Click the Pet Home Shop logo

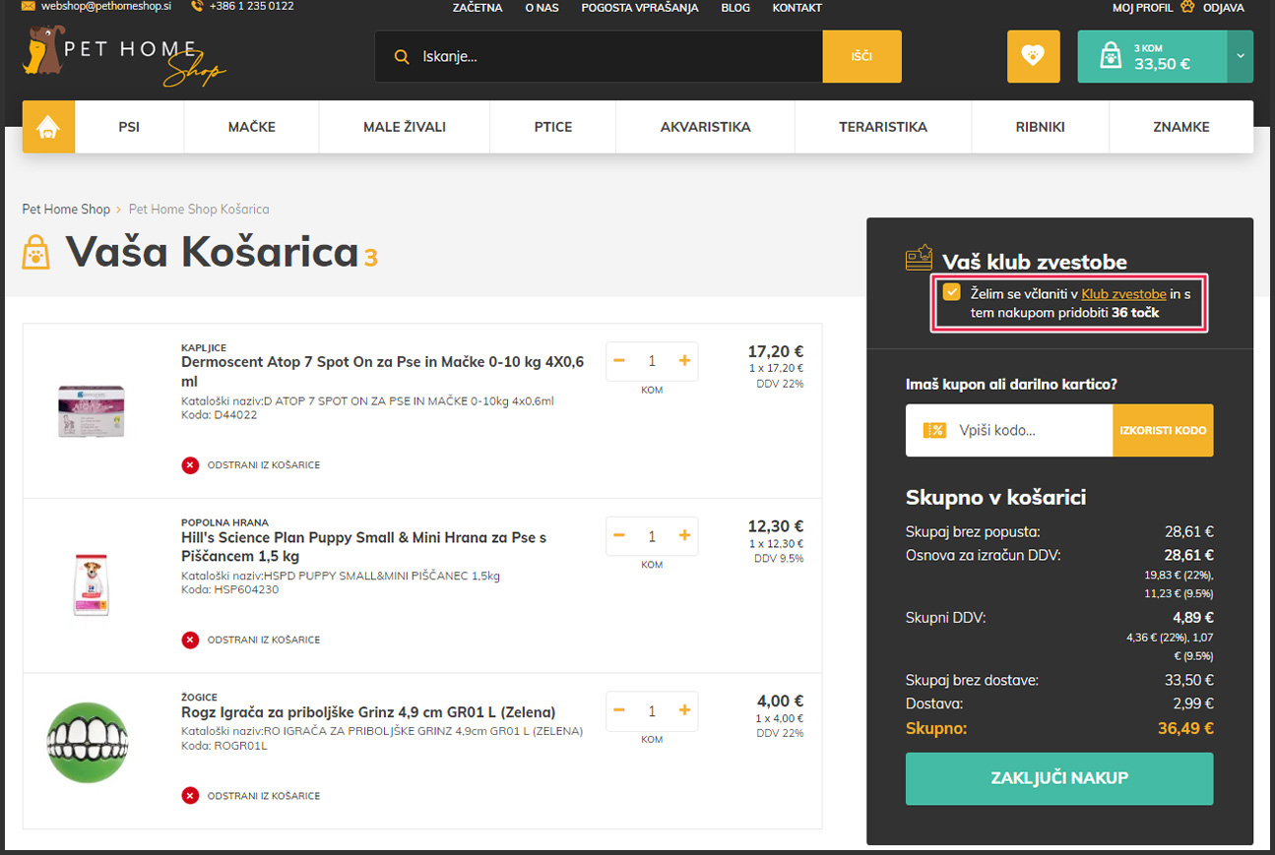point(124,56)
